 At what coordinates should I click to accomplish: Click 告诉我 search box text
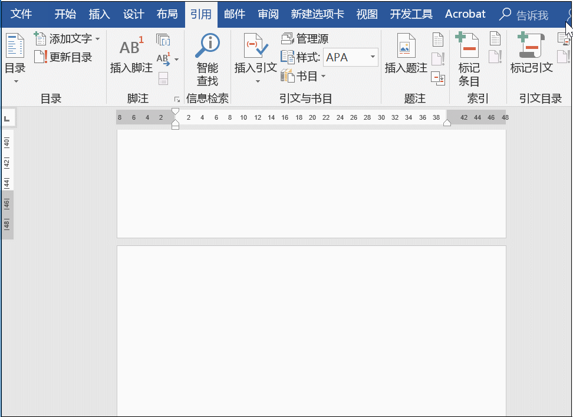532,15
